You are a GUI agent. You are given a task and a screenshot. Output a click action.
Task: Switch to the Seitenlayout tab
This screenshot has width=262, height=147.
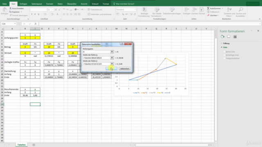point(36,4)
